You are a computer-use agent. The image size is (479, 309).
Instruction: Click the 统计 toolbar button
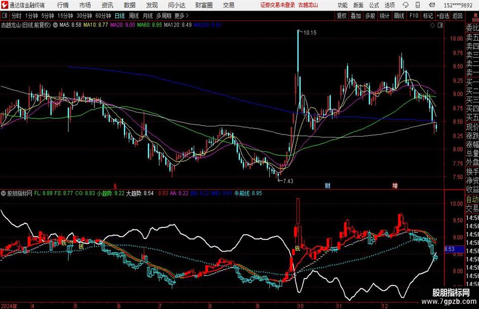384,16
